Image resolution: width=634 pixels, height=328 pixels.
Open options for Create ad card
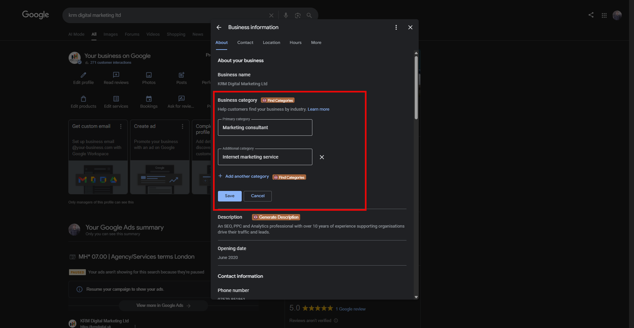(183, 127)
